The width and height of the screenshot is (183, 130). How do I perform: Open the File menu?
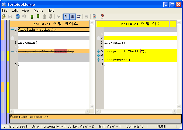pyautogui.click(x=5, y=10)
